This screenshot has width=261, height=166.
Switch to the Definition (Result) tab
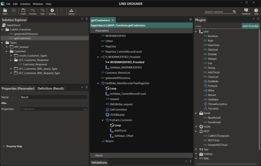51,88
